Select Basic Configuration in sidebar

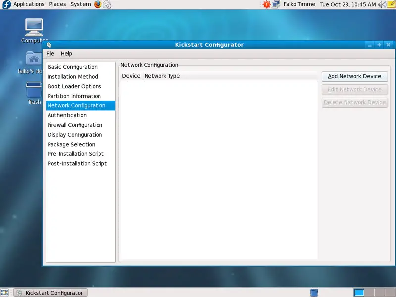tap(81, 67)
